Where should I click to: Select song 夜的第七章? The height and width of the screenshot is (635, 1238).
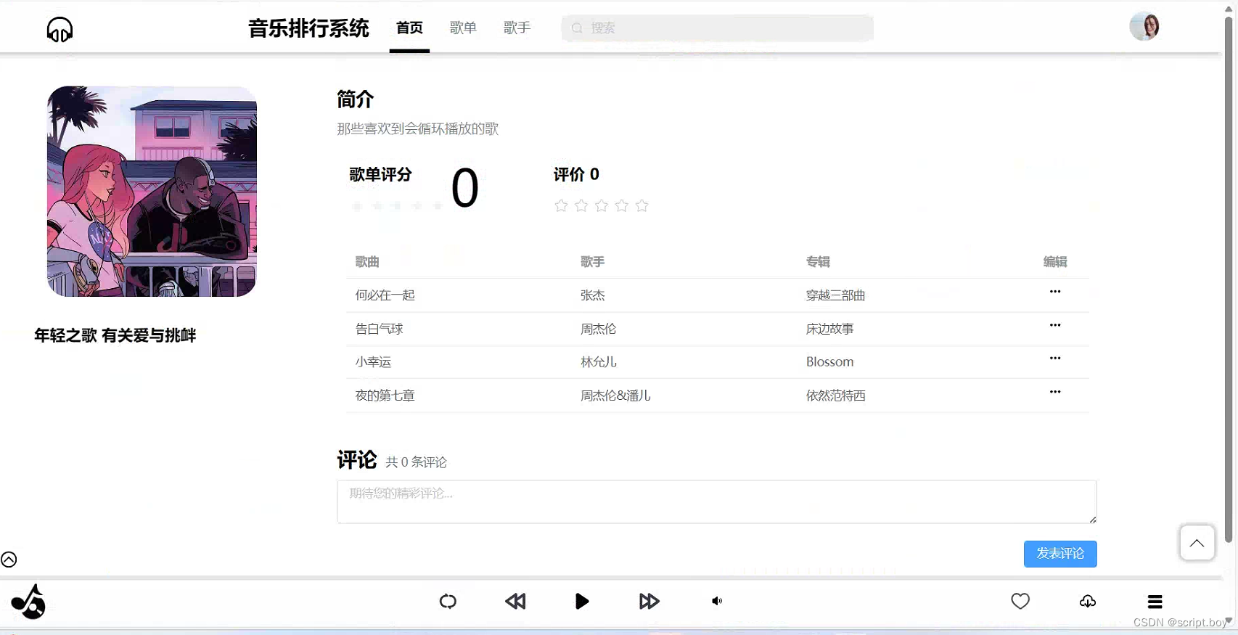(385, 396)
